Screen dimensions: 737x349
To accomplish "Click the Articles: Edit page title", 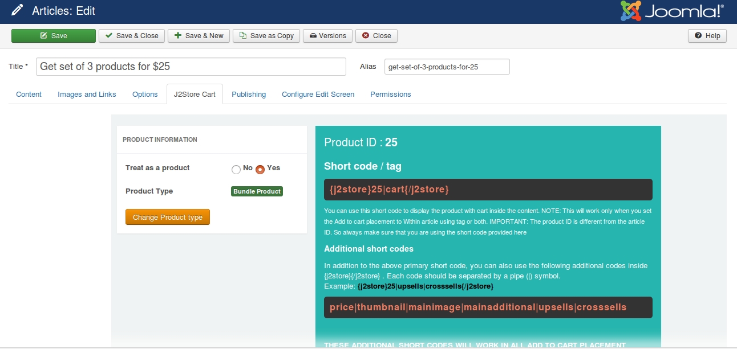I will click(63, 11).
